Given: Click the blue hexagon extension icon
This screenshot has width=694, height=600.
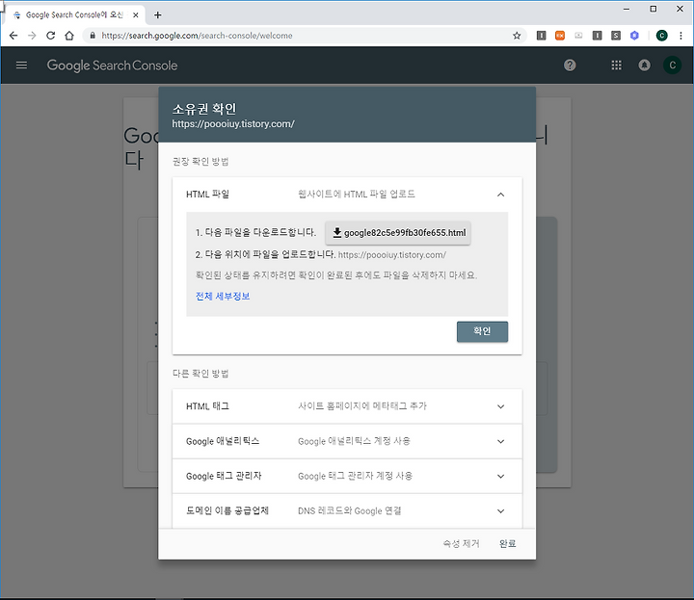Looking at the screenshot, I should pyautogui.click(x=634, y=36).
